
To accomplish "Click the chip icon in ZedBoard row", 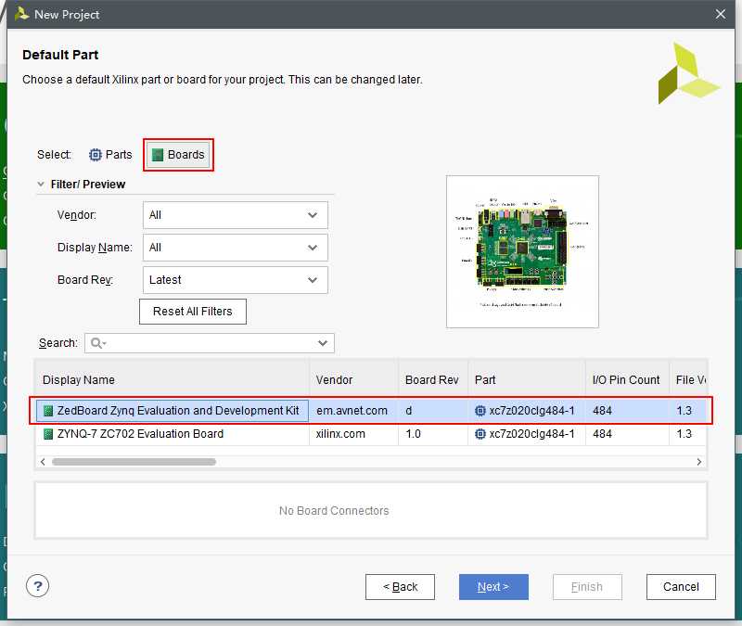I will coord(480,411).
